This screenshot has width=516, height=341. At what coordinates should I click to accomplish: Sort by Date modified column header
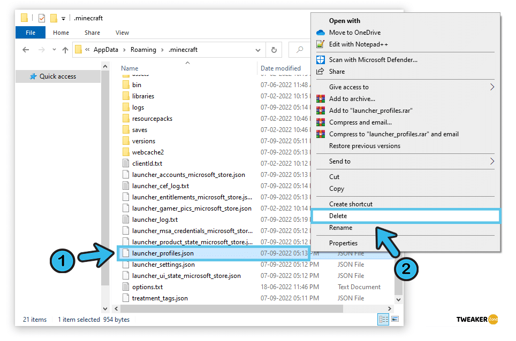(280, 68)
